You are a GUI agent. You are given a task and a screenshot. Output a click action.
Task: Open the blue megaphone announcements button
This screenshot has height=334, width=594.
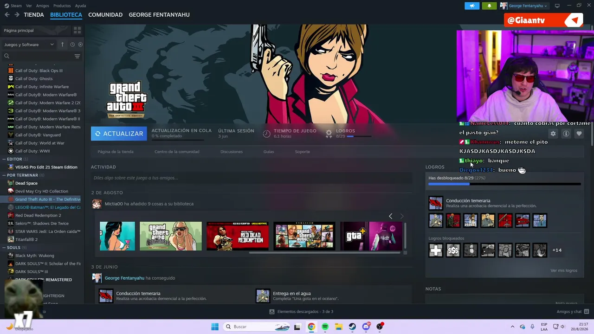click(472, 6)
